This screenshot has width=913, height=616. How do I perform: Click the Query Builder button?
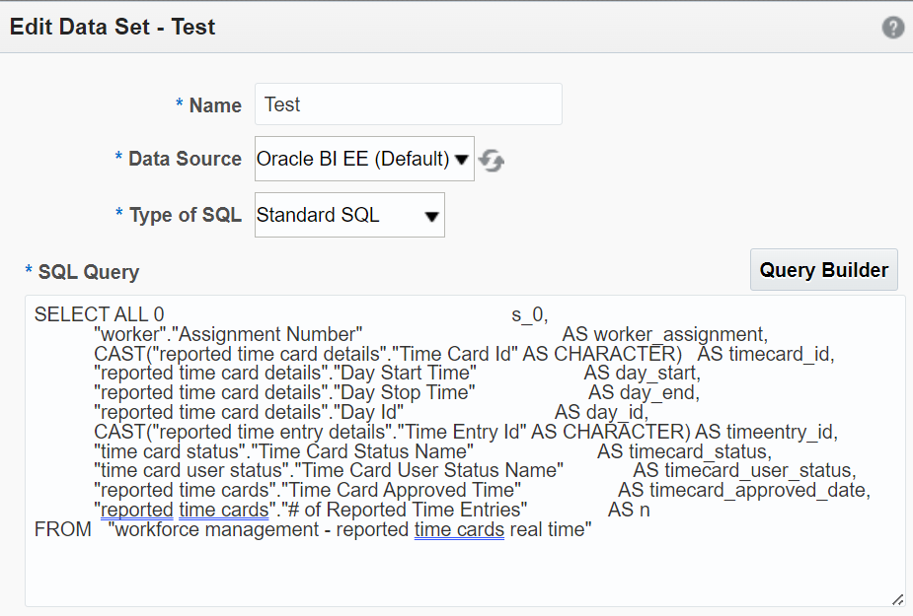tap(823, 270)
